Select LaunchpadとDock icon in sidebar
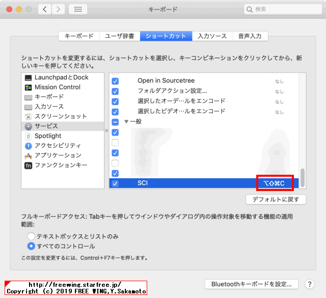 click(29, 77)
